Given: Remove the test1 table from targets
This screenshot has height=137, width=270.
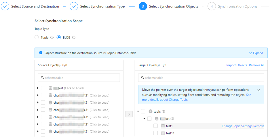Looking at the screenshot, I should (x=259, y=126).
